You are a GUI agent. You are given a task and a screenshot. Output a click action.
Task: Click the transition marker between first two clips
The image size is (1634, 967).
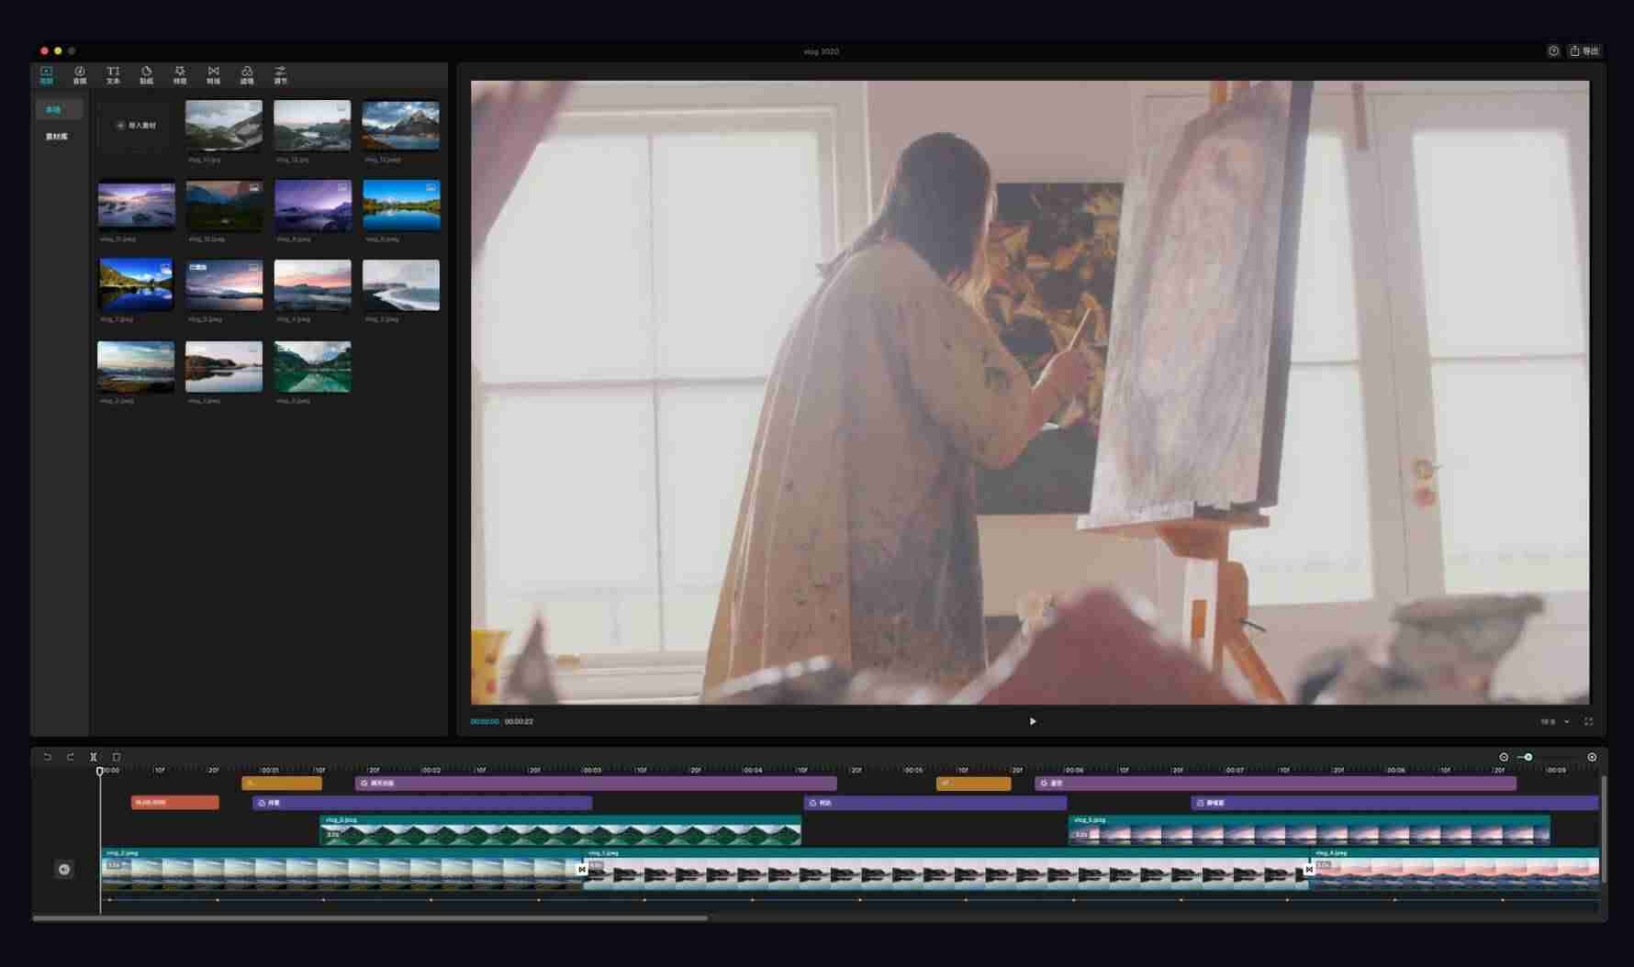[582, 869]
